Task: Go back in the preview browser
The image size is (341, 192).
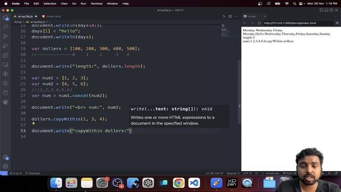Action: (245, 23)
